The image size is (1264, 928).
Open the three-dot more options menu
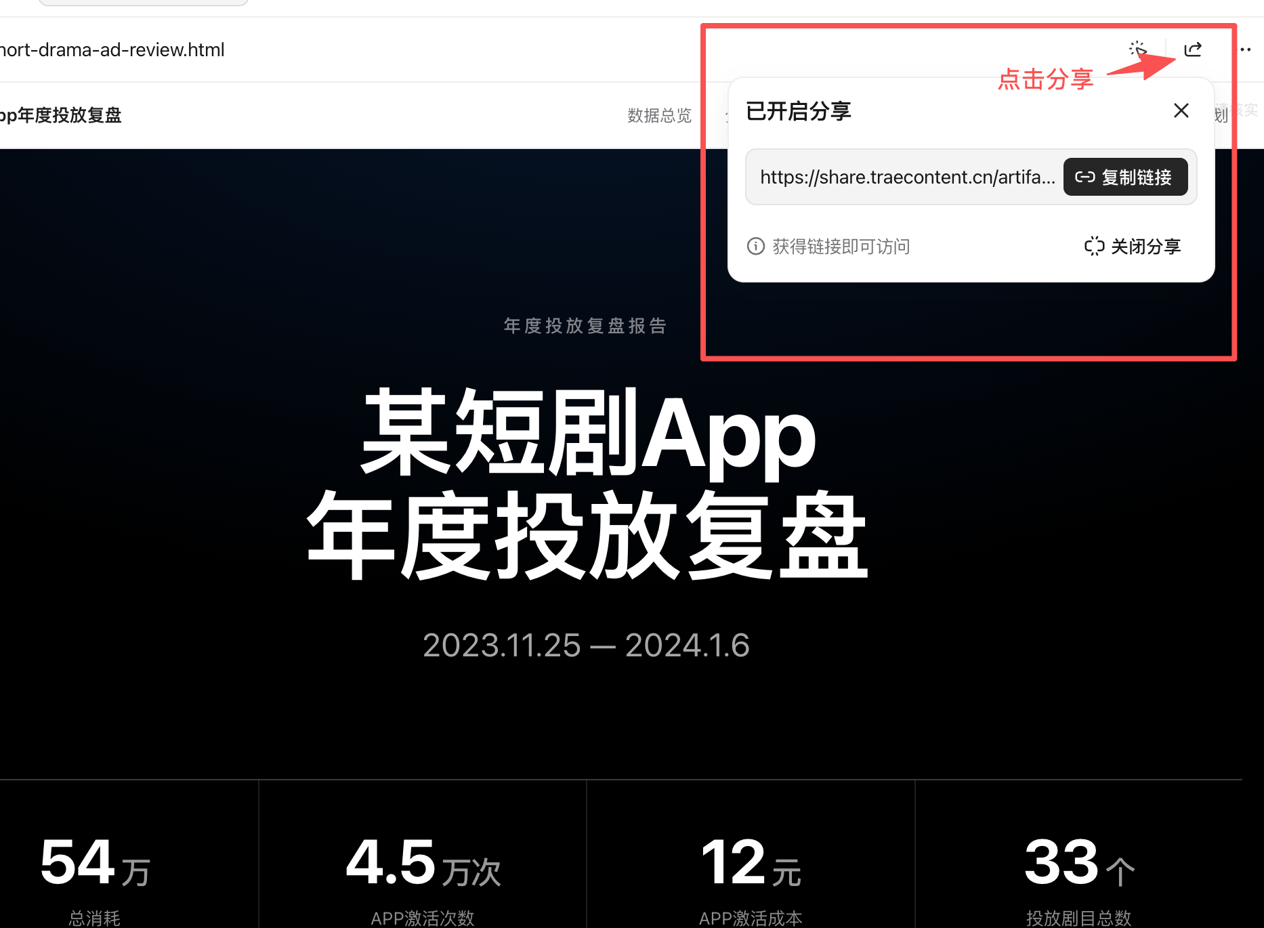point(1246,49)
